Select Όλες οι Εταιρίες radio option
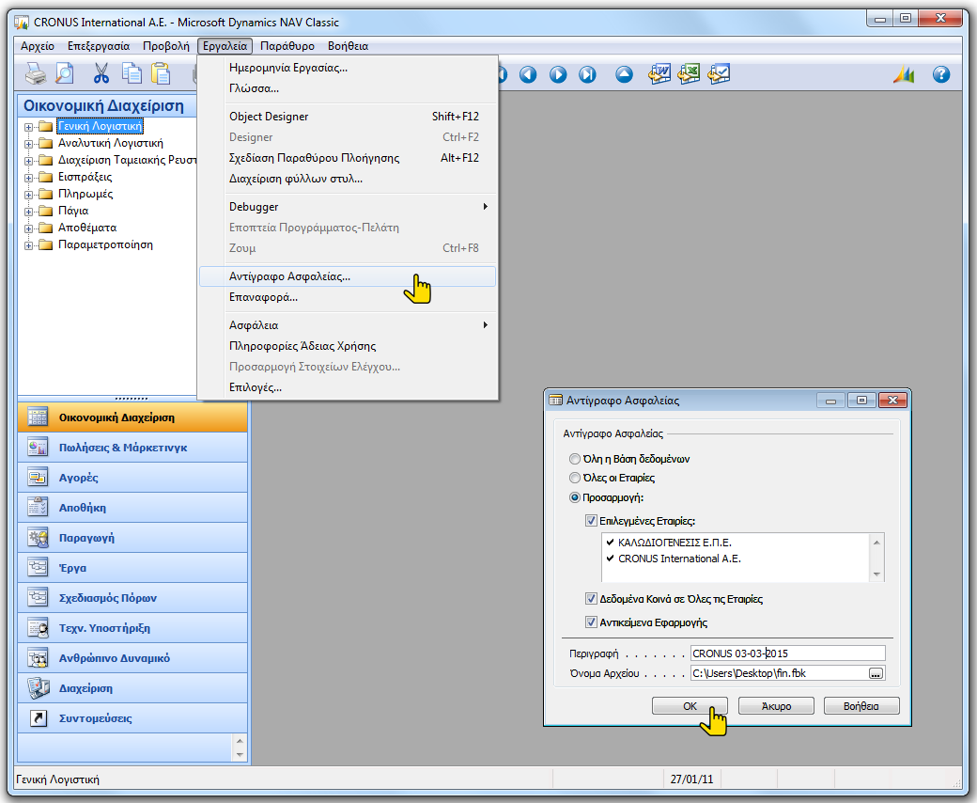 tap(575, 478)
